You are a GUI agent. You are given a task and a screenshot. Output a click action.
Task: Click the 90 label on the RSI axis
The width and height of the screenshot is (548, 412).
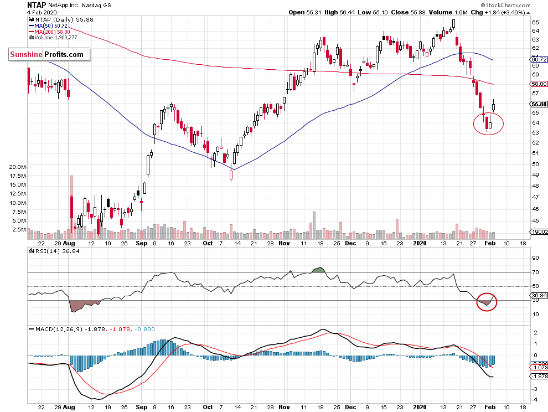pos(535,258)
